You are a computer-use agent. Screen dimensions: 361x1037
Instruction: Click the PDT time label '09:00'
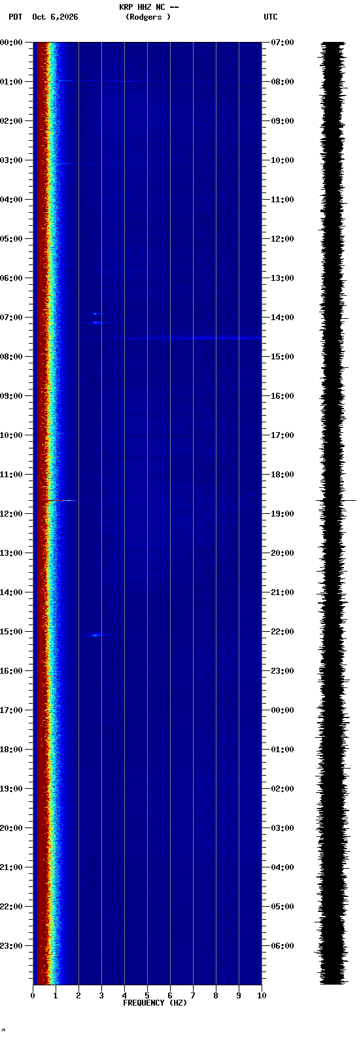tap(11, 396)
